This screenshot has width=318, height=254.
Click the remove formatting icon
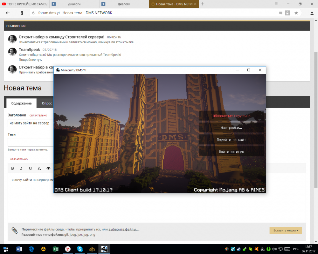click(x=39, y=168)
